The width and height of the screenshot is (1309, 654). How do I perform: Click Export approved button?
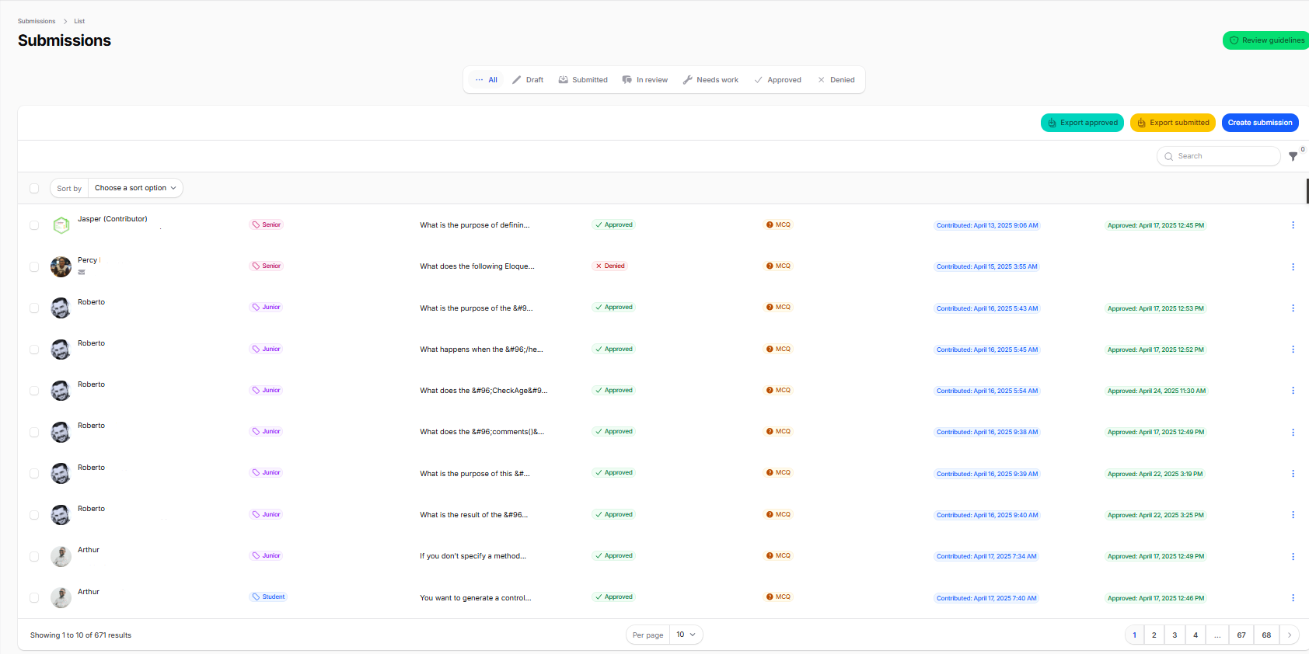pyautogui.click(x=1082, y=123)
